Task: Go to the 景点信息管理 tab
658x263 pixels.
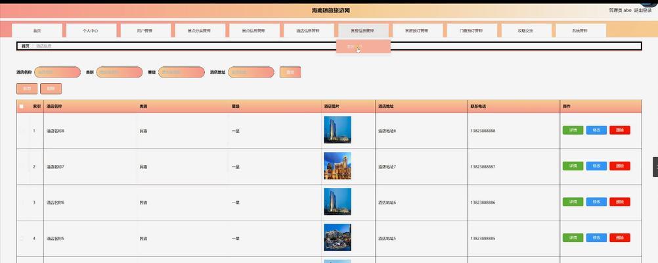Action: click(254, 31)
